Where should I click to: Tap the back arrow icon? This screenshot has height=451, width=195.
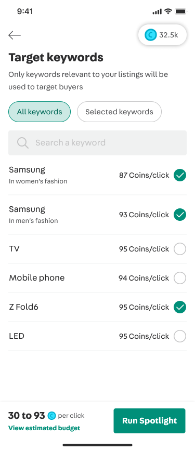click(x=15, y=35)
